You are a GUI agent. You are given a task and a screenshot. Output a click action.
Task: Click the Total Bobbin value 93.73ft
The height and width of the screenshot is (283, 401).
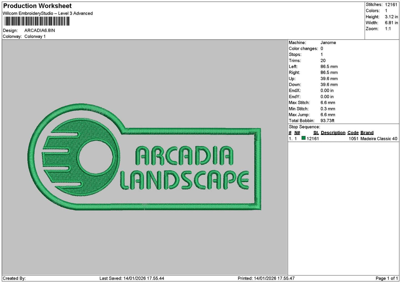327,121
